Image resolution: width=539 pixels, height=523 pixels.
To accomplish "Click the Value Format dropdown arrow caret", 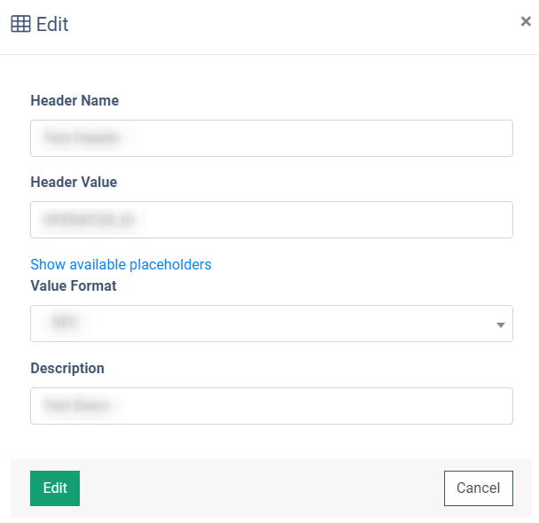I will pyautogui.click(x=501, y=324).
